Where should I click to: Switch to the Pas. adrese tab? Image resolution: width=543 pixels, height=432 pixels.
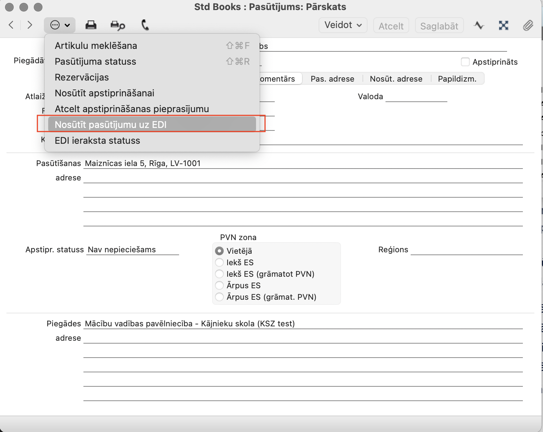point(332,79)
